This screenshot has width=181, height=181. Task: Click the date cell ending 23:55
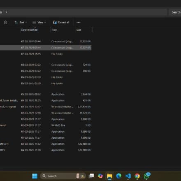coord(31,100)
